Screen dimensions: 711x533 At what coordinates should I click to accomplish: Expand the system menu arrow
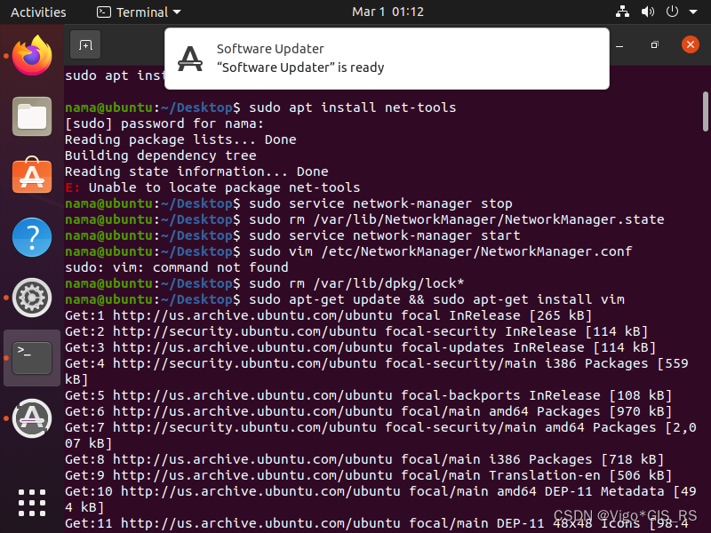(x=693, y=12)
